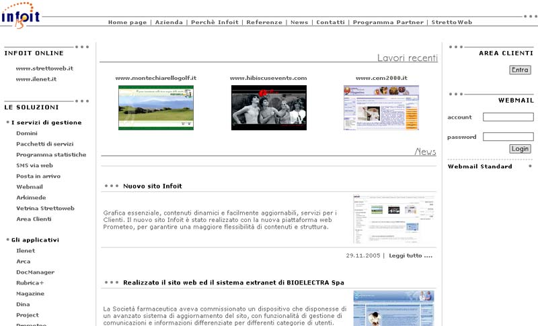The width and height of the screenshot is (538, 326).
Task: Click the Infoit logo
Action: [21, 15]
